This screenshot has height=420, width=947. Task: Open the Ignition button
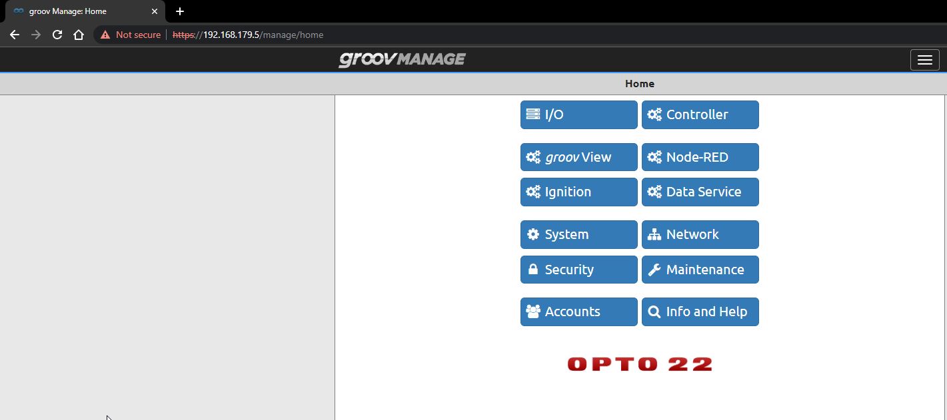pyautogui.click(x=578, y=192)
